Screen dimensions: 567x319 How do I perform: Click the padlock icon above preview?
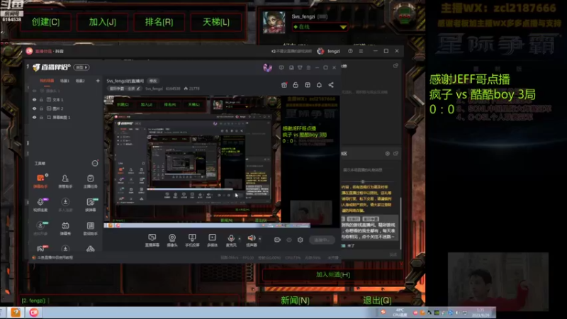[296, 84]
